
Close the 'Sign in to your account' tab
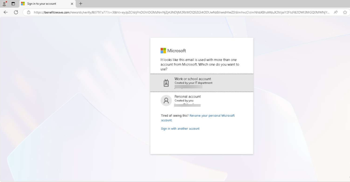pyautogui.click(x=72, y=4)
